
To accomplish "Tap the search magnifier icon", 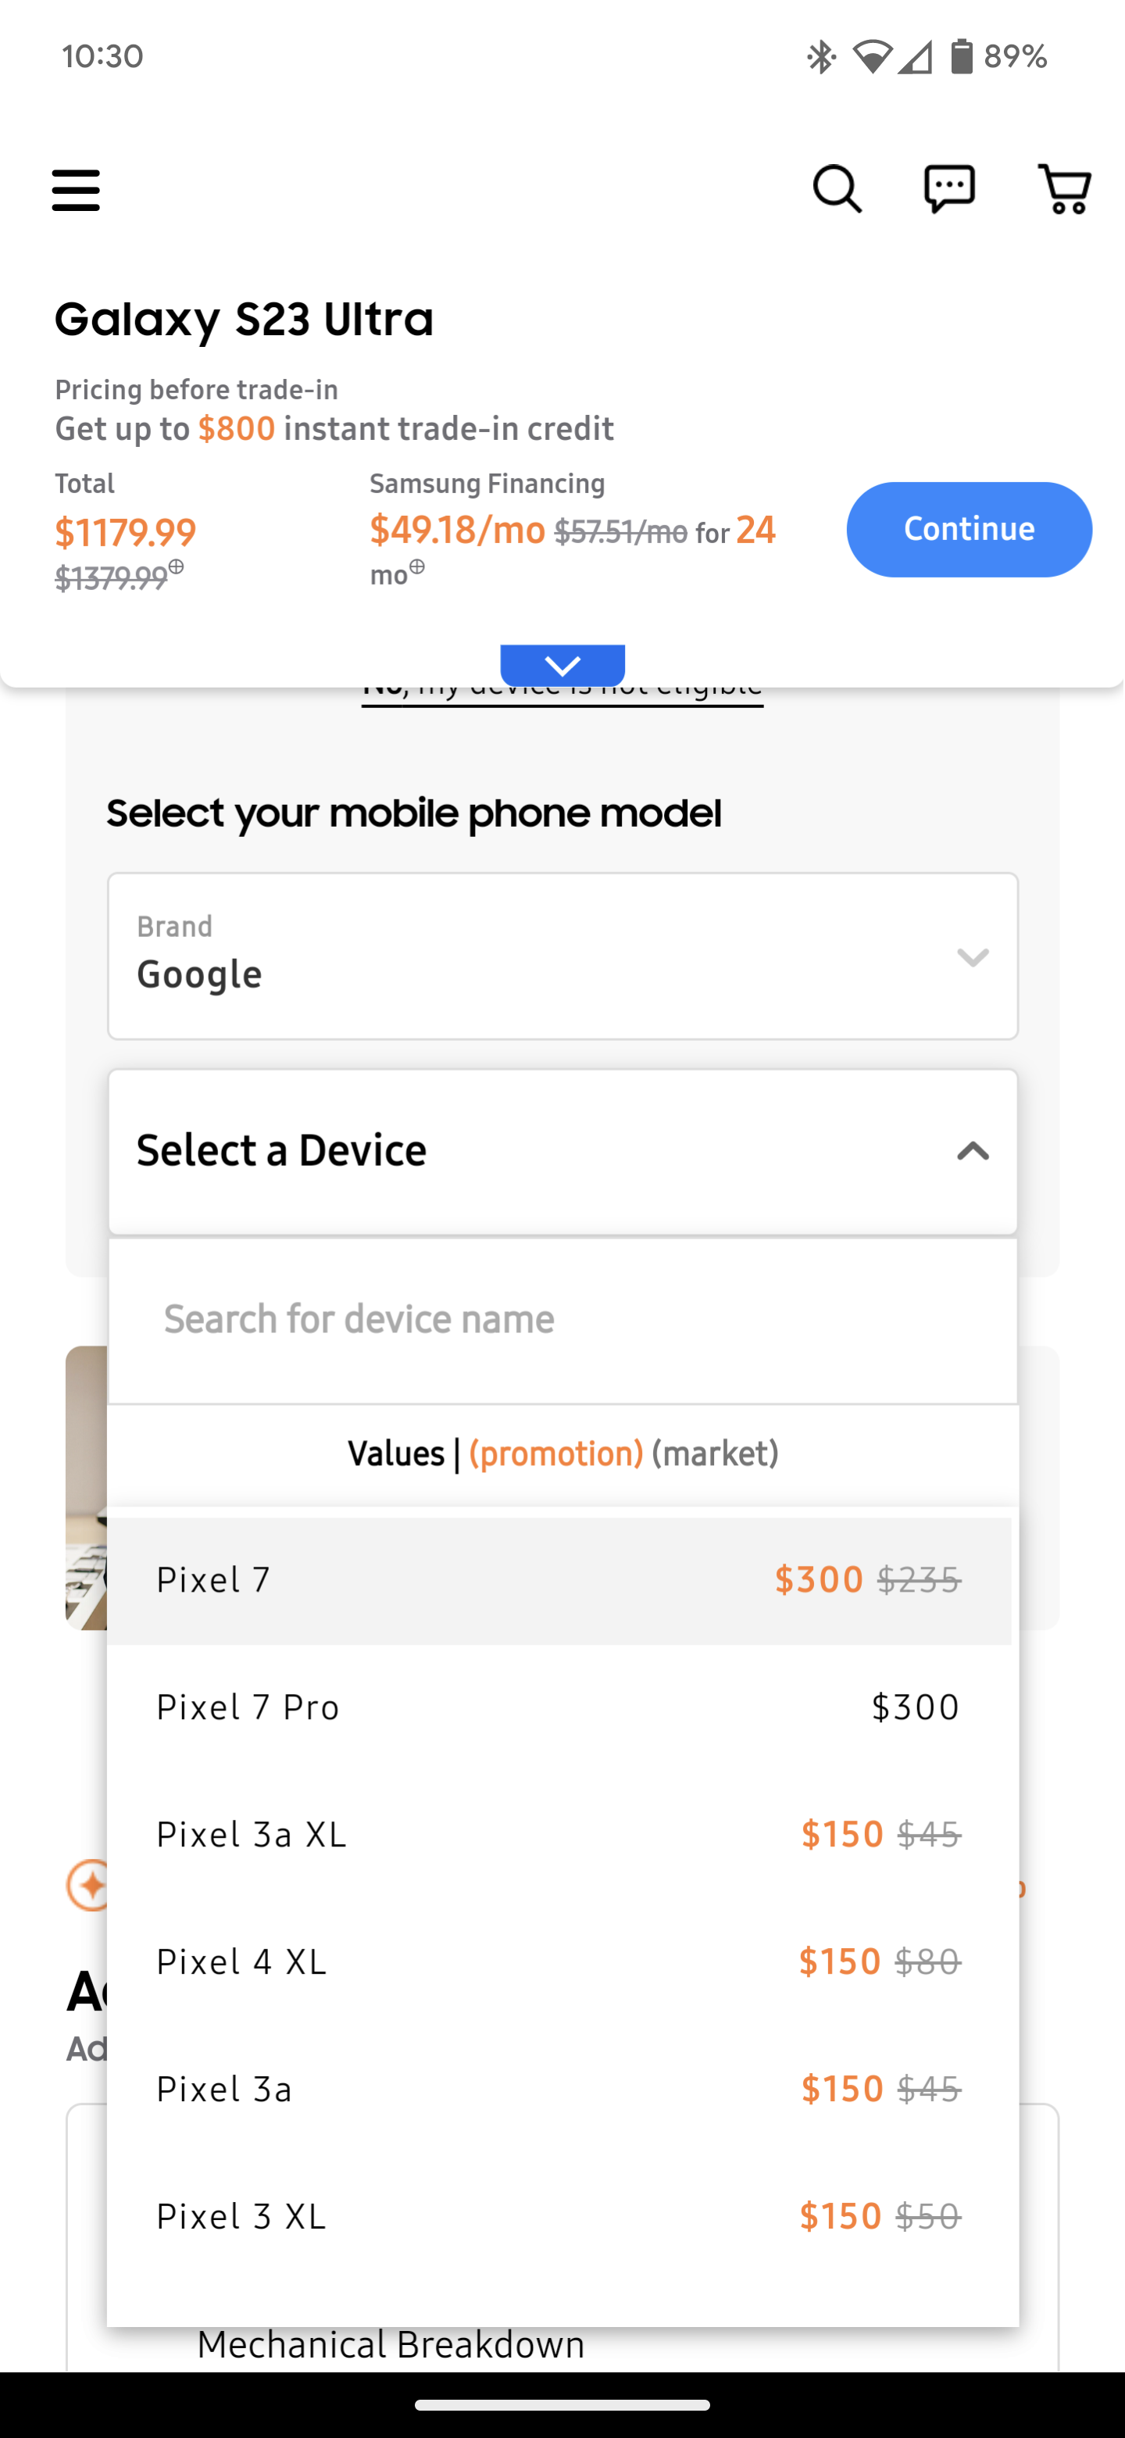I will point(837,189).
